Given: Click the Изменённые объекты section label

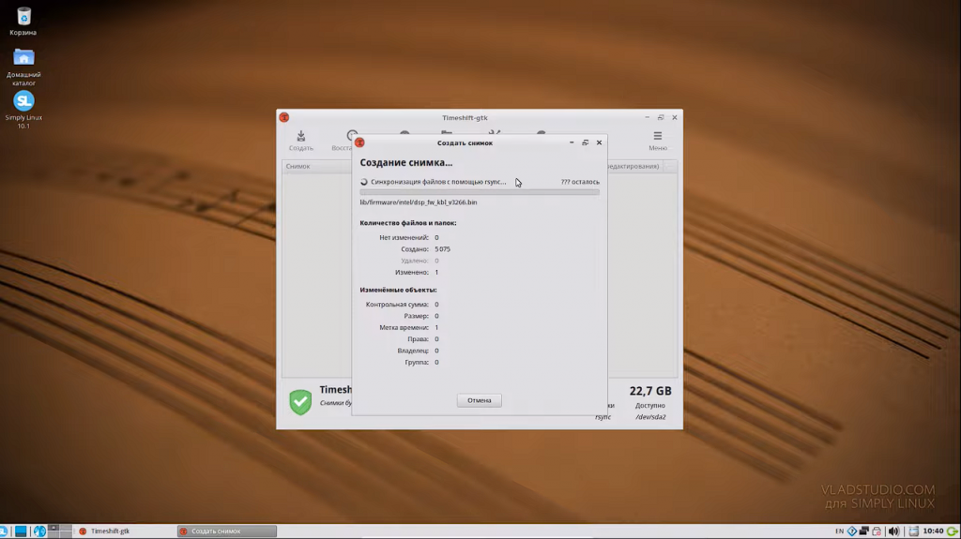Looking at the screenshot, I should point(398,290).
